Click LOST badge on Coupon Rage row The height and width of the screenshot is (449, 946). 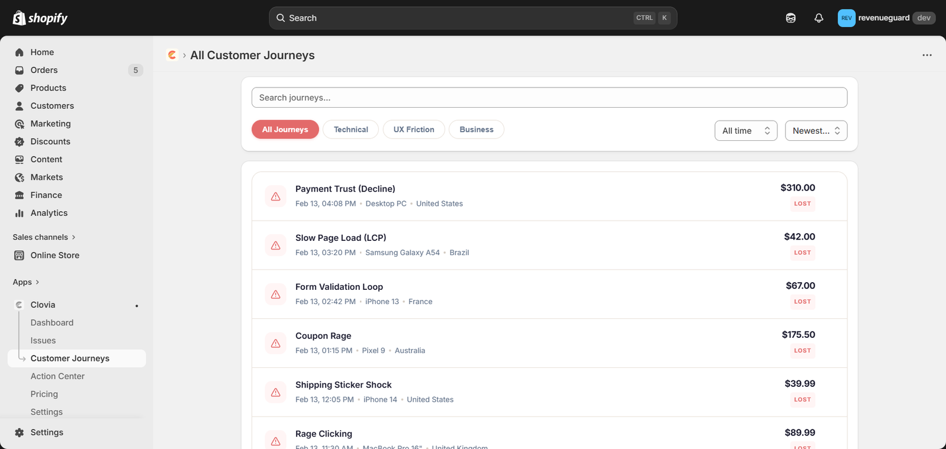(803, 351)
